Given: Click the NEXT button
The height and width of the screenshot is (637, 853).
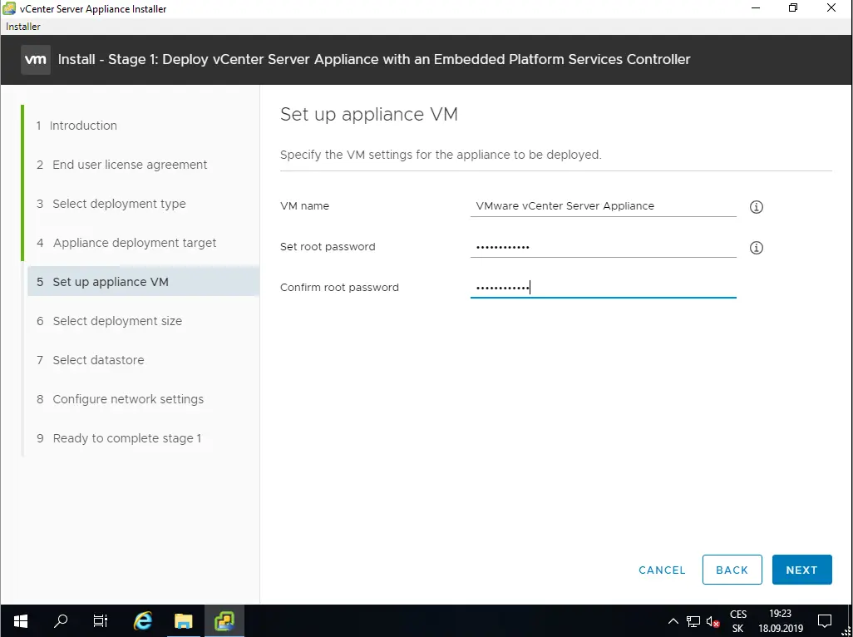Looking at the screenshot, I should click(801, 570).
